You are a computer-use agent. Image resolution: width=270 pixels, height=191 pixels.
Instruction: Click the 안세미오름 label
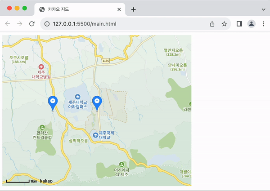click(177, 67)
